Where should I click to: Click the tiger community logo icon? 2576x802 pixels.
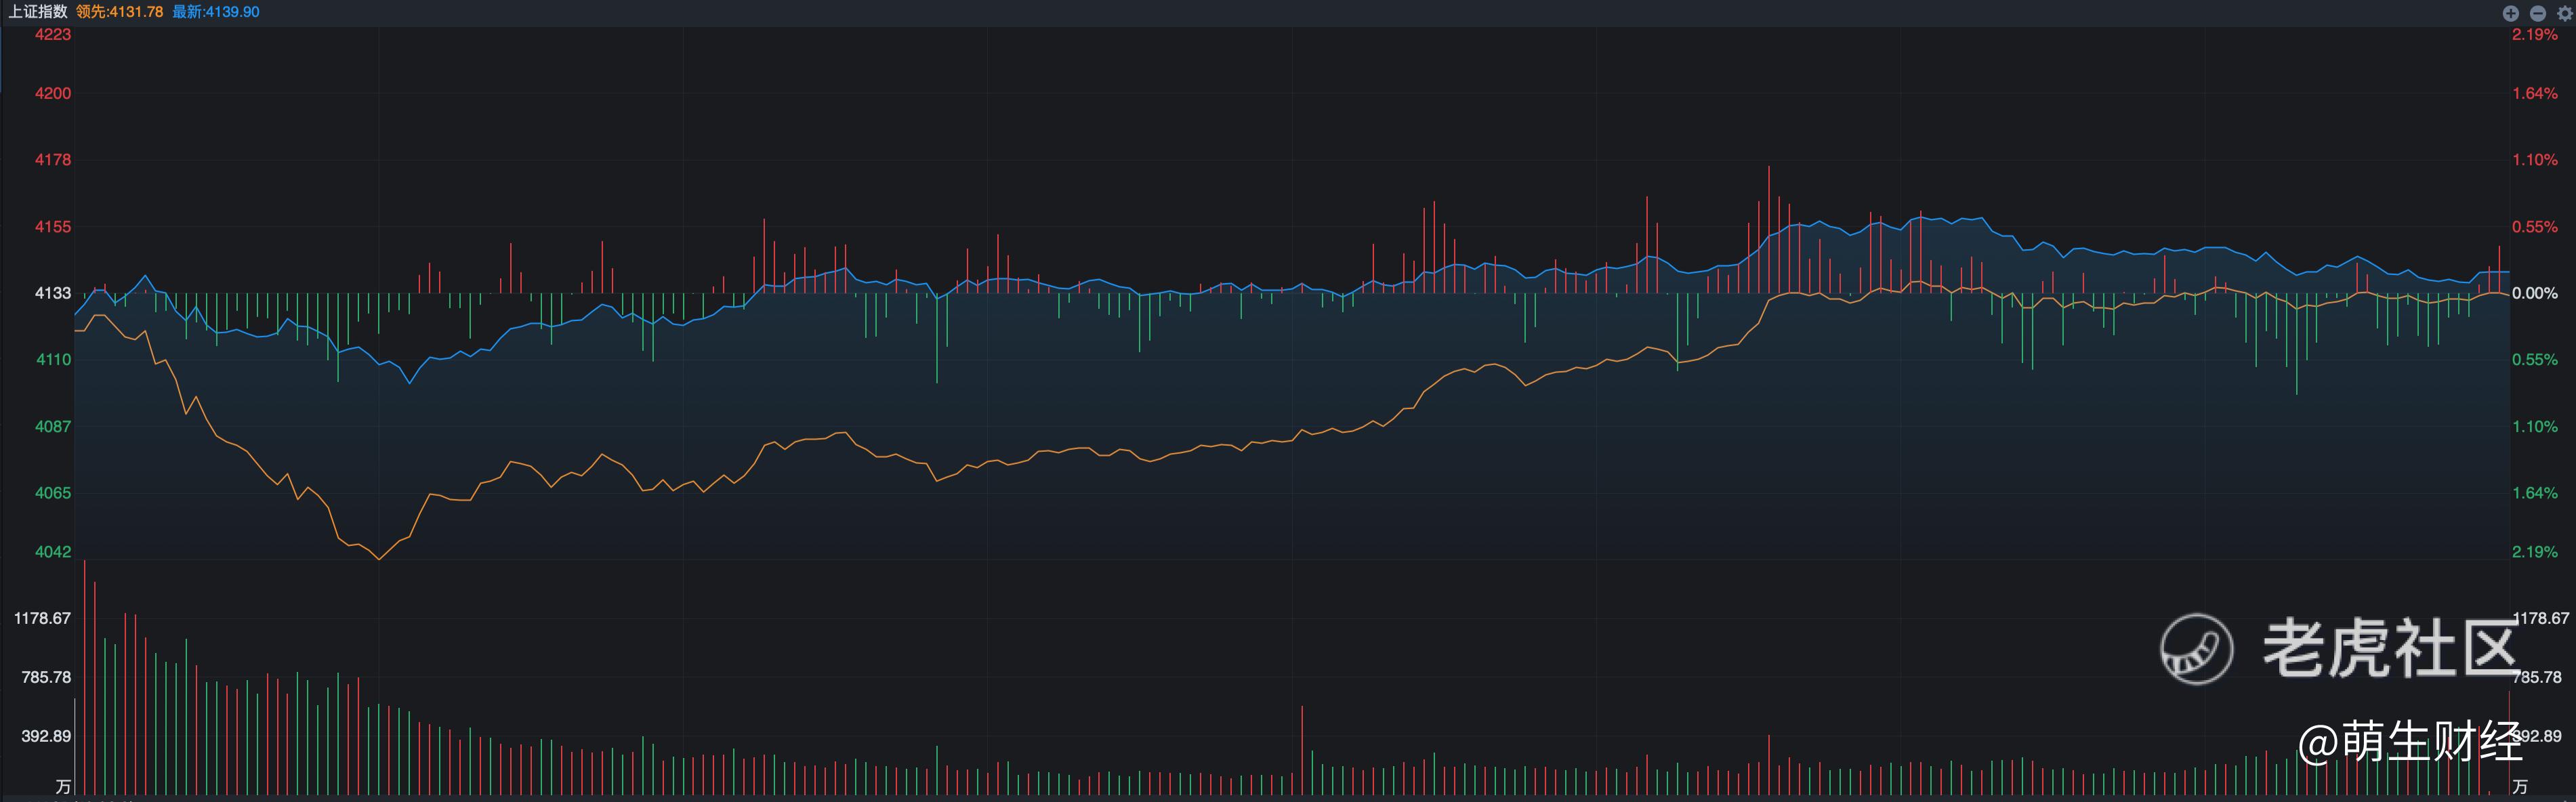(2196, 649)
